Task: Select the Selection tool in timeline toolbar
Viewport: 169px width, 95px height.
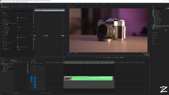Action: [27, 61]
